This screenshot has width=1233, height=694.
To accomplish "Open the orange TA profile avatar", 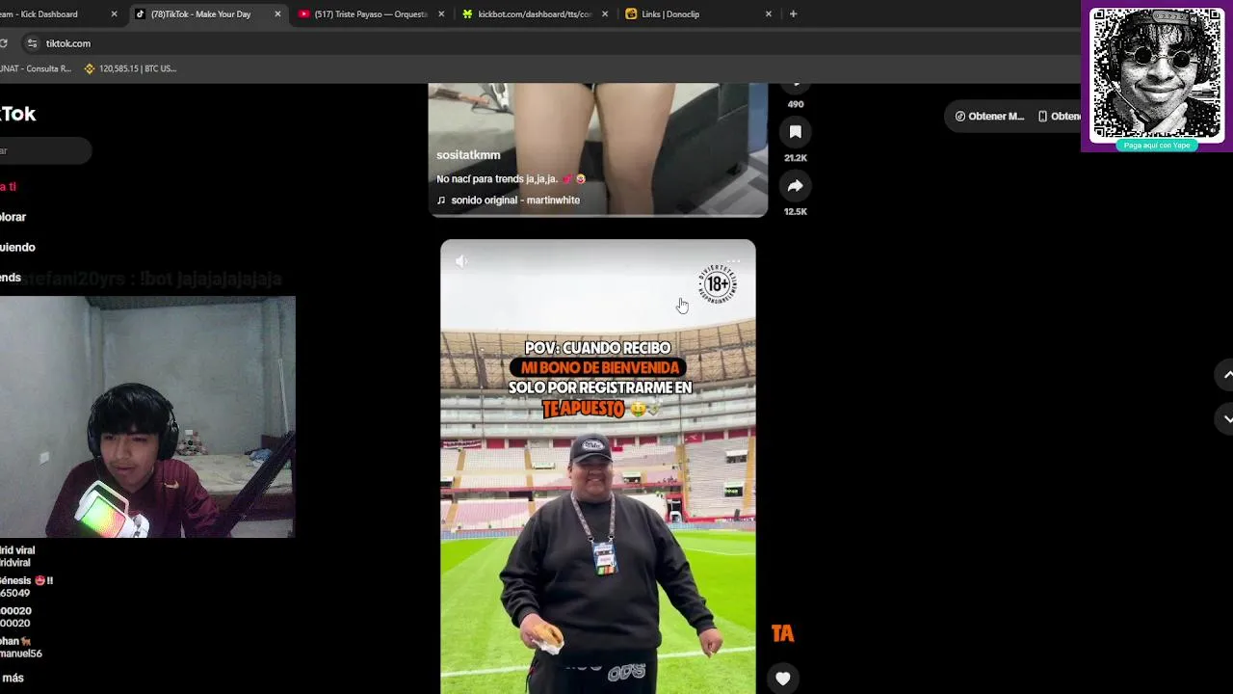I will (x=783, y=633).
